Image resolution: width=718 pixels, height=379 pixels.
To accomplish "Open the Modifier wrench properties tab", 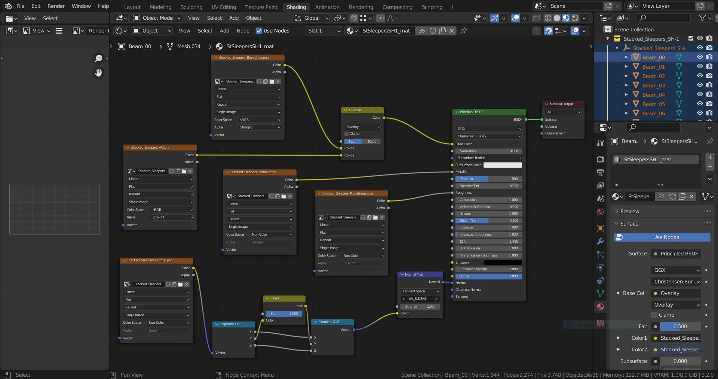I will click(600, 242).
